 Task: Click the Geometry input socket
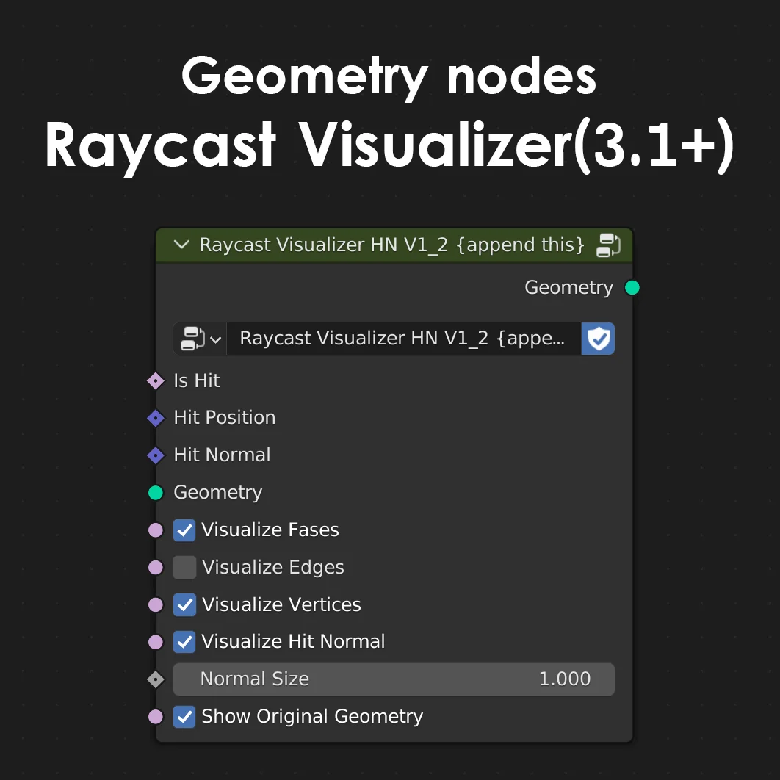(155, 493)
